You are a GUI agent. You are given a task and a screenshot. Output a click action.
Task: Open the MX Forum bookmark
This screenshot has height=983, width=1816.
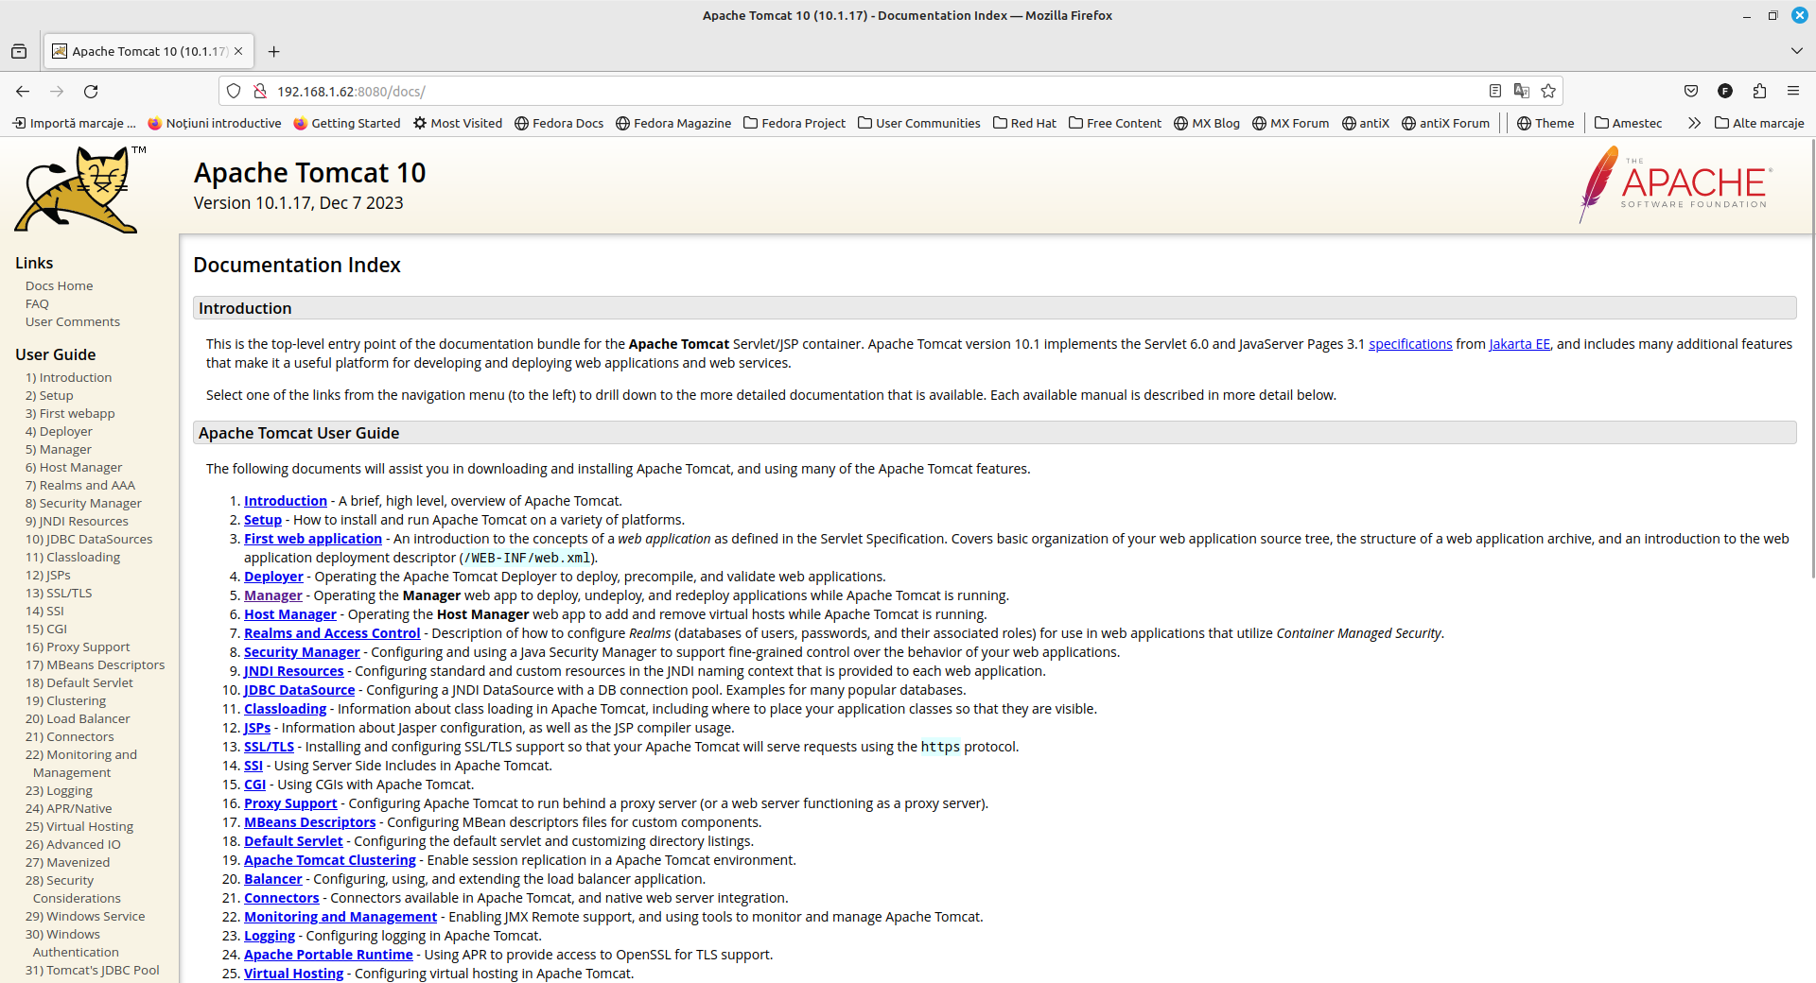1290,123
